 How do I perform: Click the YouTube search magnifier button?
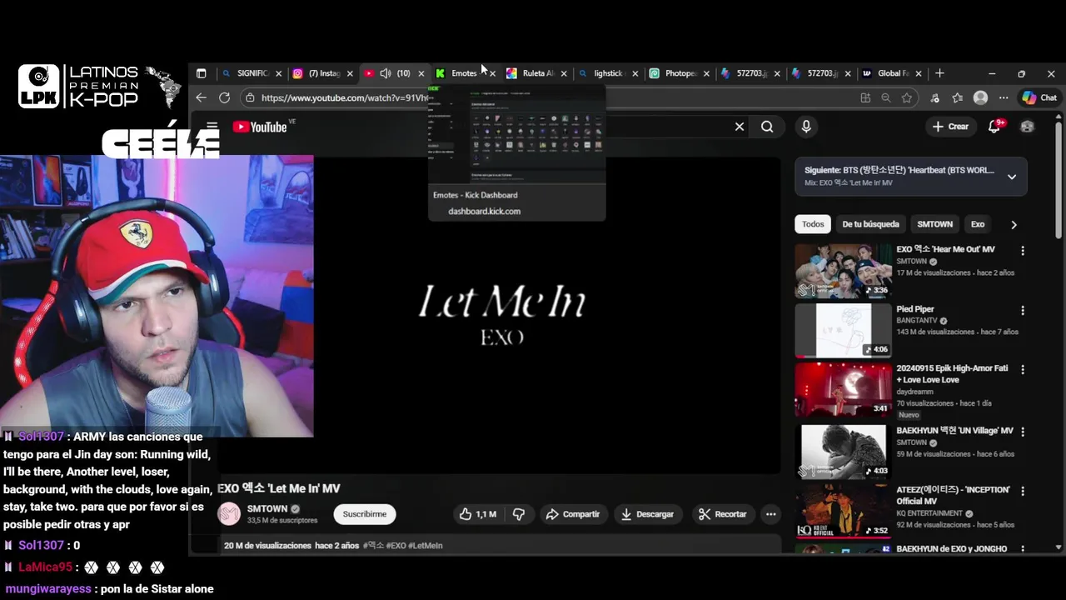pyautogui.click(x=767, y=127)
